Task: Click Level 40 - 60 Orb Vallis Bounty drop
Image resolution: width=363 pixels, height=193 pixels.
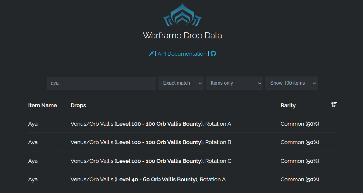Action: click(x=148, y=180)
